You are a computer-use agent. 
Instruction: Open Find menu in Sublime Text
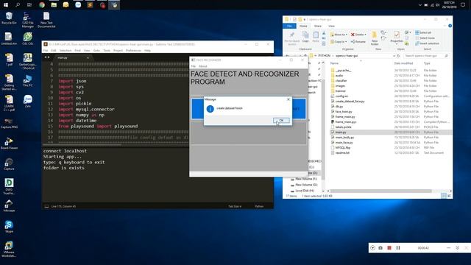77,51
